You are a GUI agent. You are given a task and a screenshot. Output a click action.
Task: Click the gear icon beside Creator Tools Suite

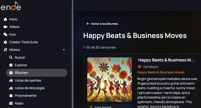[5, 42]
